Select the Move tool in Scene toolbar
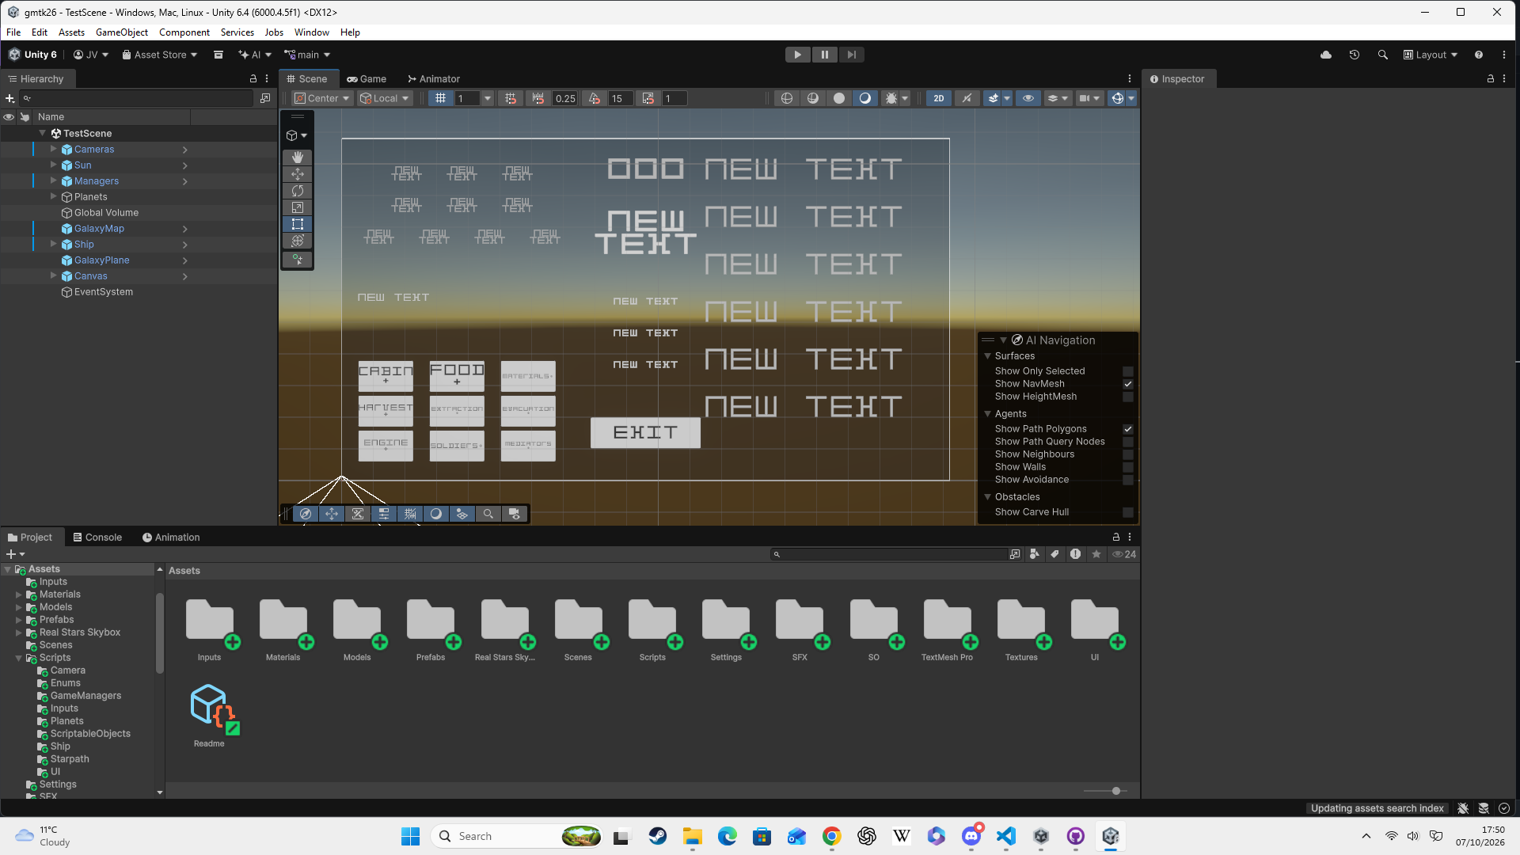The height and width of the screenshot is (855, 1520). click(x=298, y=174)
